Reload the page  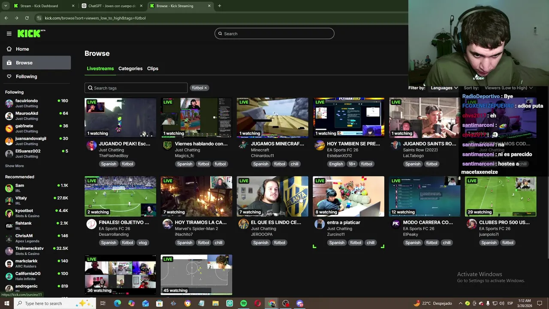pyautogui.click(x=27, y=18)
